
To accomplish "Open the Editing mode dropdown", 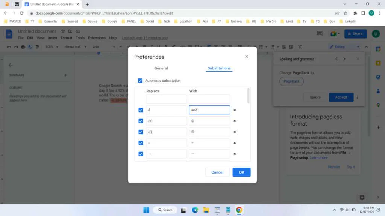I will (x=343, y=46).
